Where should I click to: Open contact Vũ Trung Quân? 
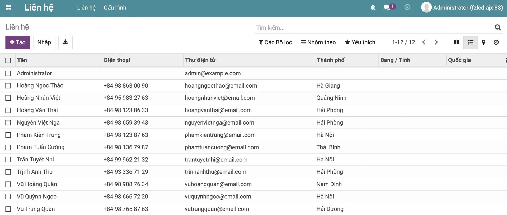(36, 209)
